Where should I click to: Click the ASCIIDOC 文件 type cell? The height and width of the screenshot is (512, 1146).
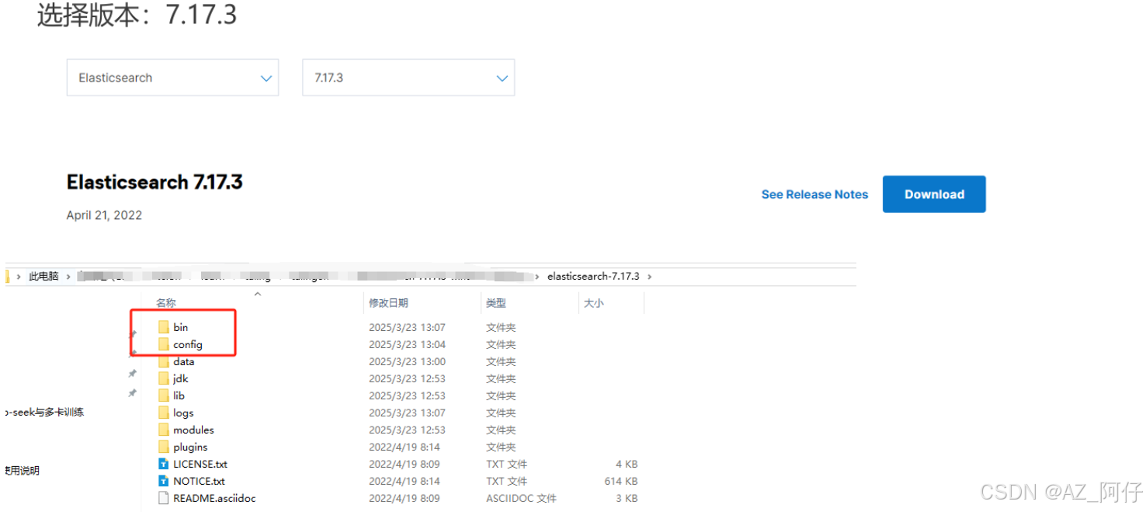(522, 498)
